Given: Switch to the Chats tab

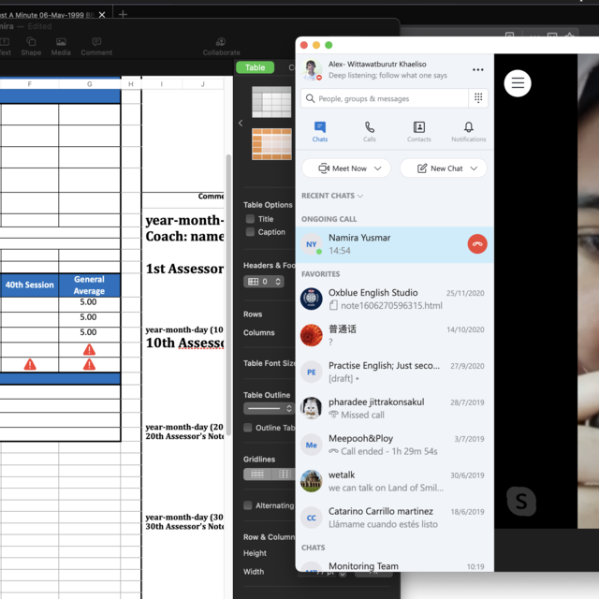Looking at the screenshot, I should [x=320, y=132].
